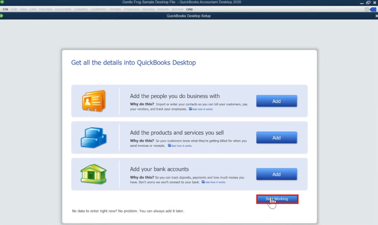Open the Window menu
Screen dimensions: 378x225
click(x=177, y=9)
